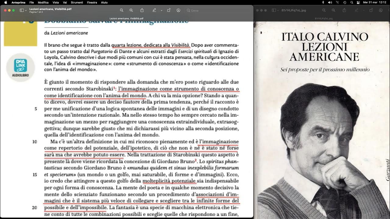Rotate the PDF page
The image size is (390, 219).
[x=169, y=10]
